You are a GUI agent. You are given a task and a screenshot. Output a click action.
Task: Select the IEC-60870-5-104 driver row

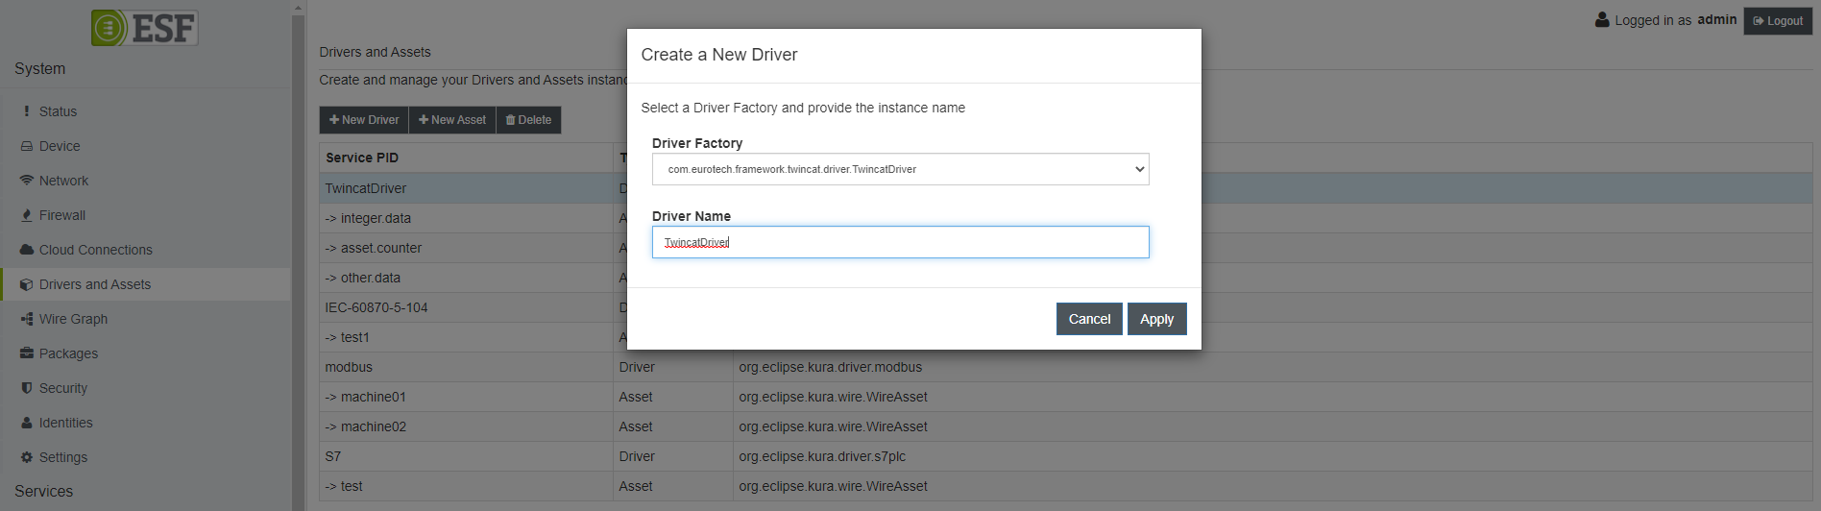coord(466,307)
